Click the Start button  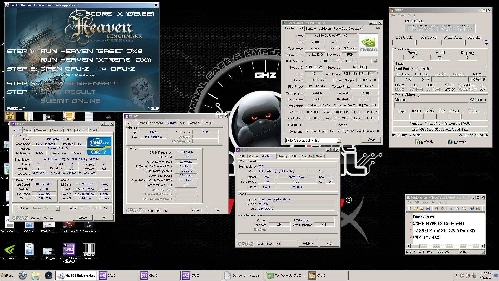click(7, 276)
